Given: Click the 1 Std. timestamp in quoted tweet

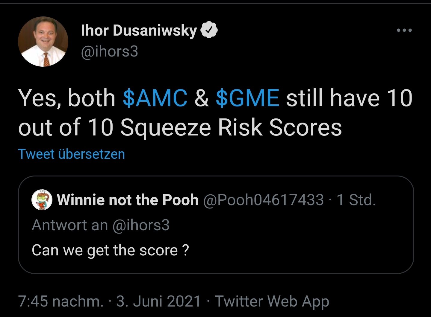Looking at the screenshot, I should click(356, 200).
